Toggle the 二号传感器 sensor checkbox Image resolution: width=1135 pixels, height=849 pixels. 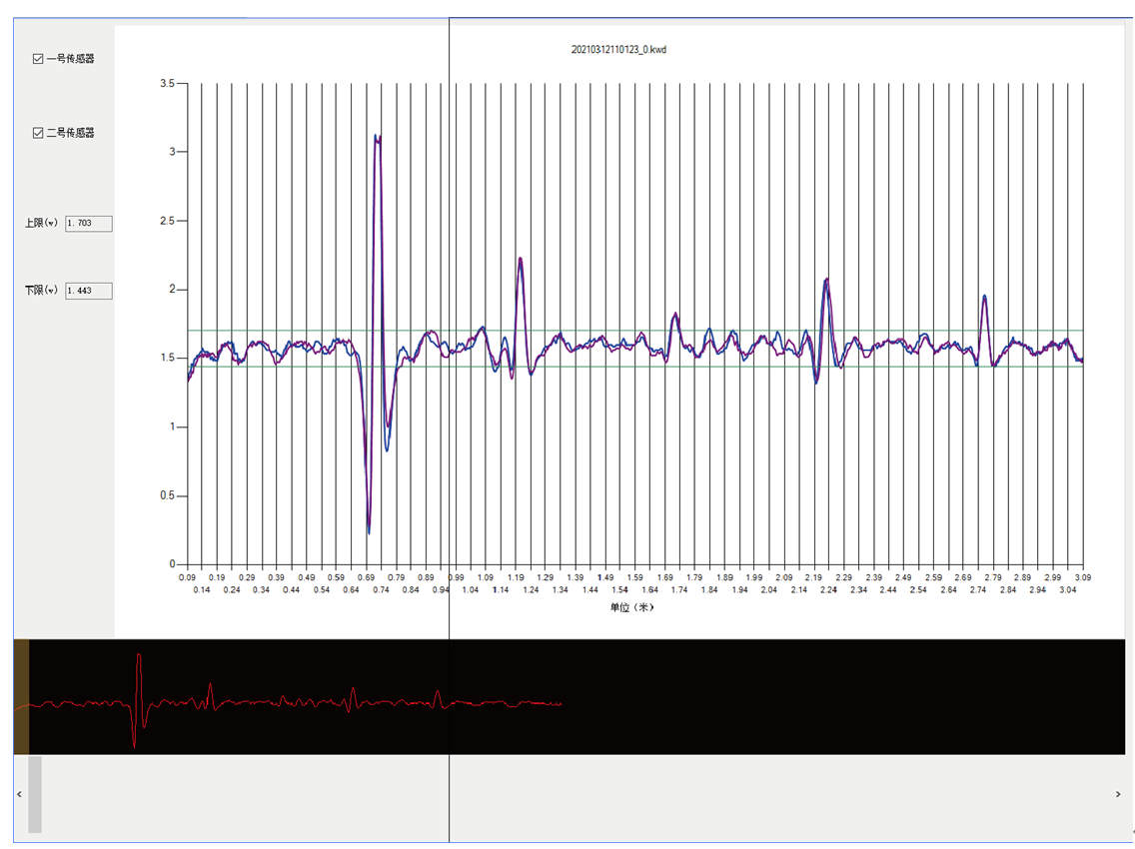pos(39,133)
